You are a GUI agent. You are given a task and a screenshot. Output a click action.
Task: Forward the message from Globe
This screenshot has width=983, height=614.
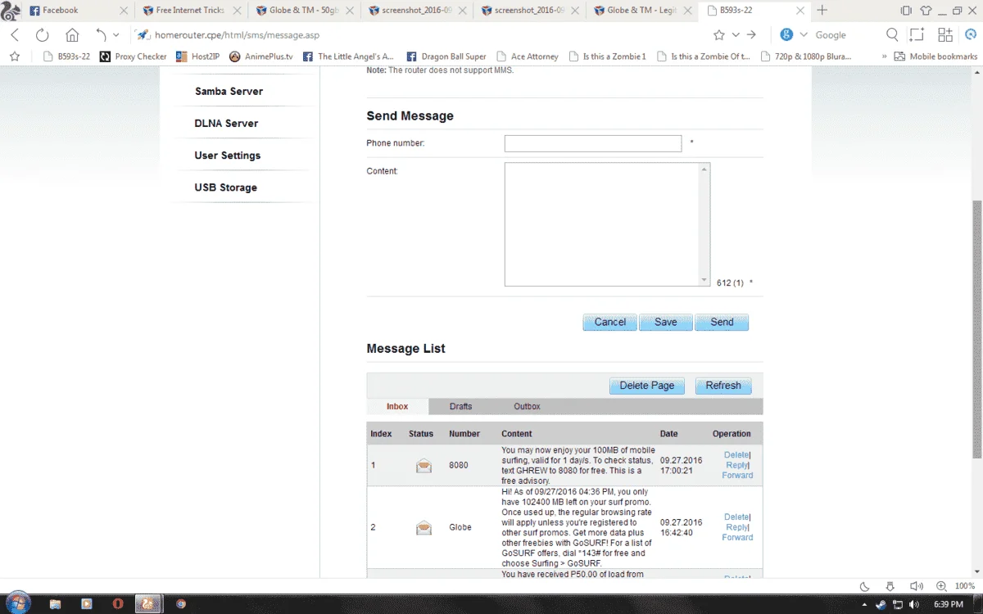(737, 537)
